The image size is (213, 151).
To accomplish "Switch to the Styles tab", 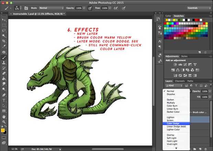I will tap(184, 56).
